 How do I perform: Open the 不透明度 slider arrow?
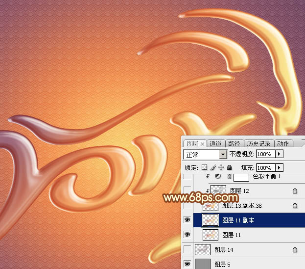279,154
